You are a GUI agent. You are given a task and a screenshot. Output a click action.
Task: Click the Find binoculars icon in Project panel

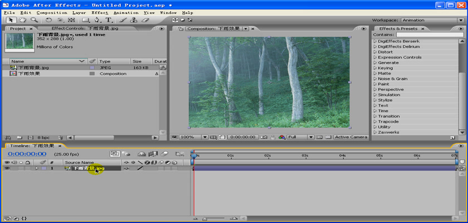click(8, 138)
